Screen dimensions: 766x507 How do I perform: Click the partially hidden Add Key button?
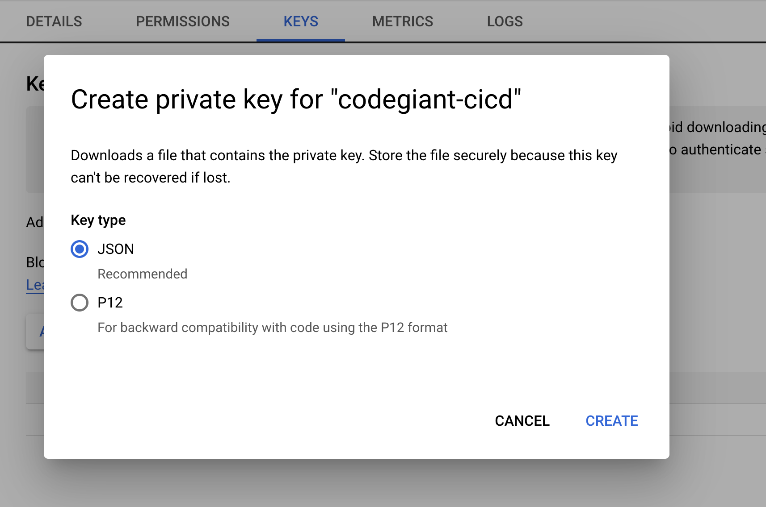[35, 332]
